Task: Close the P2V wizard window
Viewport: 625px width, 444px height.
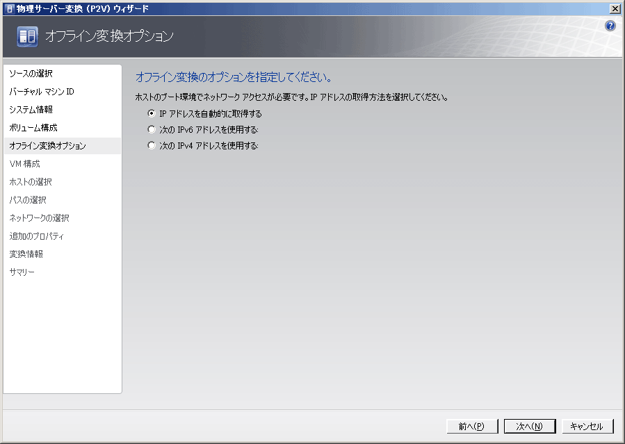Action: tap(615, 8)
